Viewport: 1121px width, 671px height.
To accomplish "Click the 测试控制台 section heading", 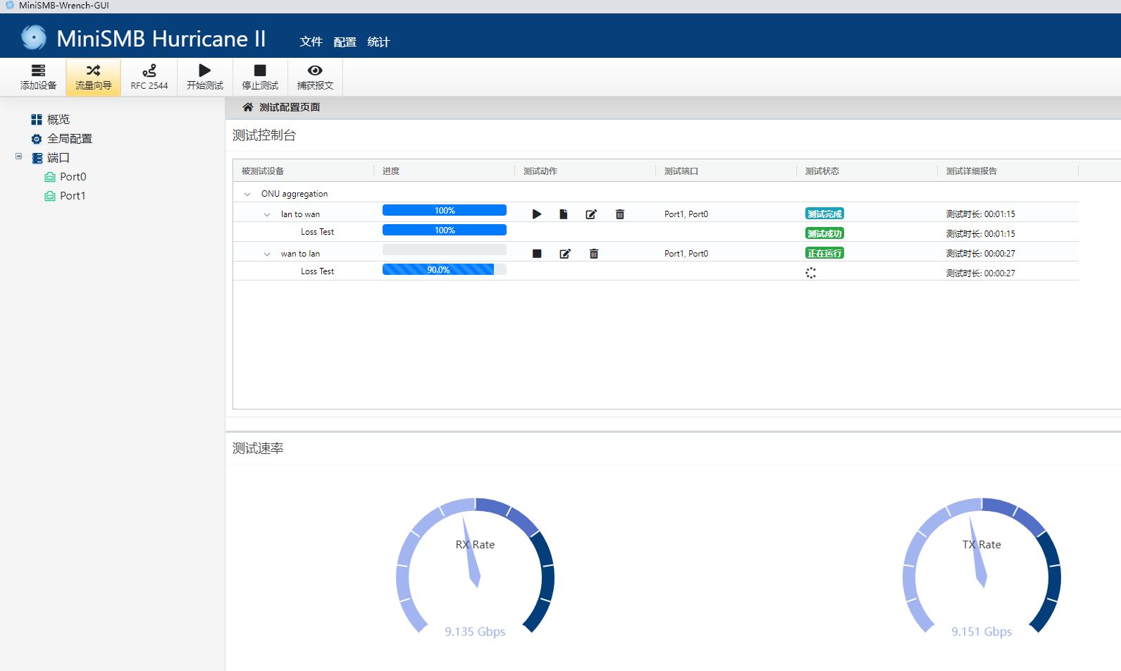I will tap(264, 135).
